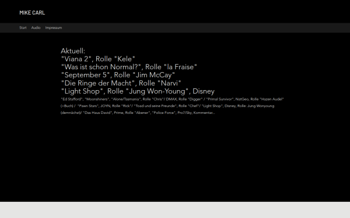Click the "Light Shop" Jung Won-Young Disney line

(x=138, y=91)
